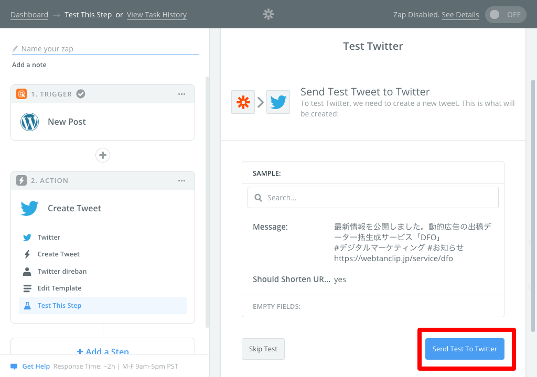The width and height of the screenshot is (537, 377).
Task: Go to Dashboard link
Action: coord(29,15)
